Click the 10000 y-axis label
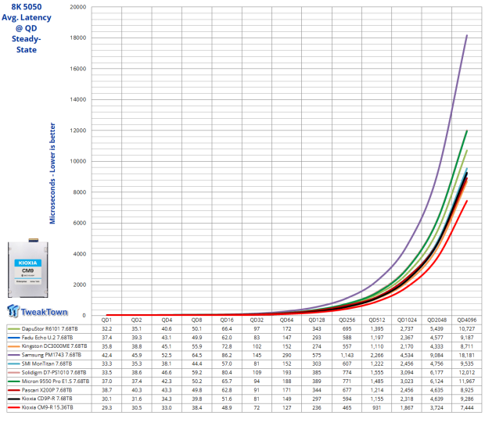The height and width of the screenshot is (444, 485). pyautogui.click(x=78, y=161)
